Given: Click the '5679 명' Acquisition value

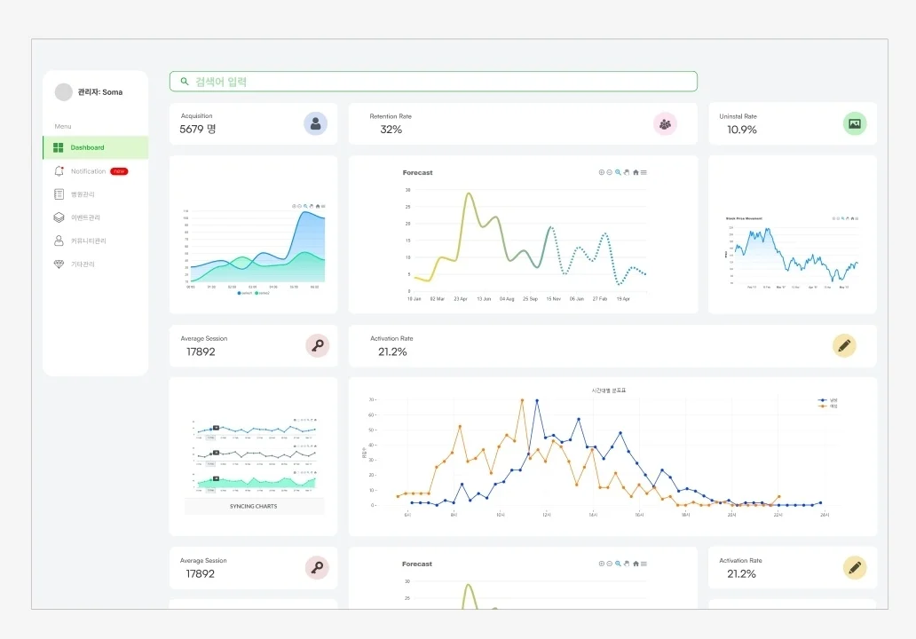Looking at the screenshot, I should [x=197, y=129].
